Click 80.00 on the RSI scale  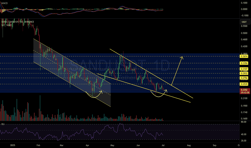[244, 122]
